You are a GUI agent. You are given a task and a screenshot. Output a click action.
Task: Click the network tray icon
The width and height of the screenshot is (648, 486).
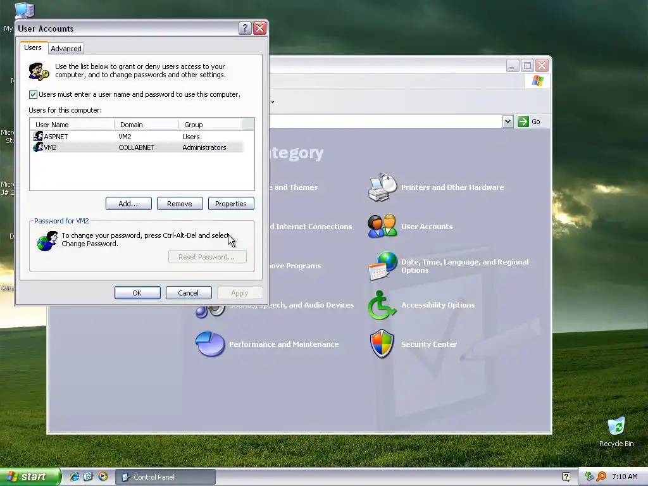[x=589, y=477]
